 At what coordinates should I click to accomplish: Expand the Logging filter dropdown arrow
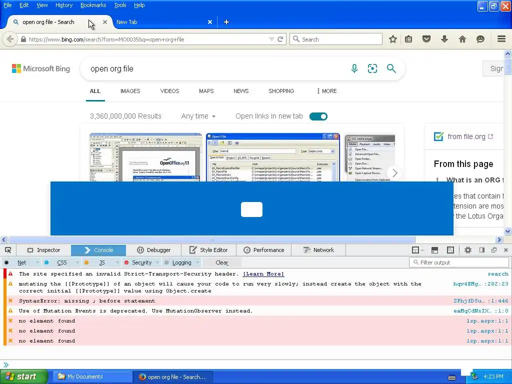198,262
